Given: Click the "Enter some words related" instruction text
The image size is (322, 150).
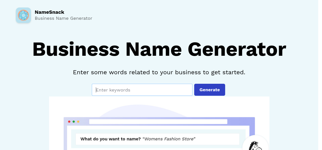Looking at the screenshot, I should 159,72.
